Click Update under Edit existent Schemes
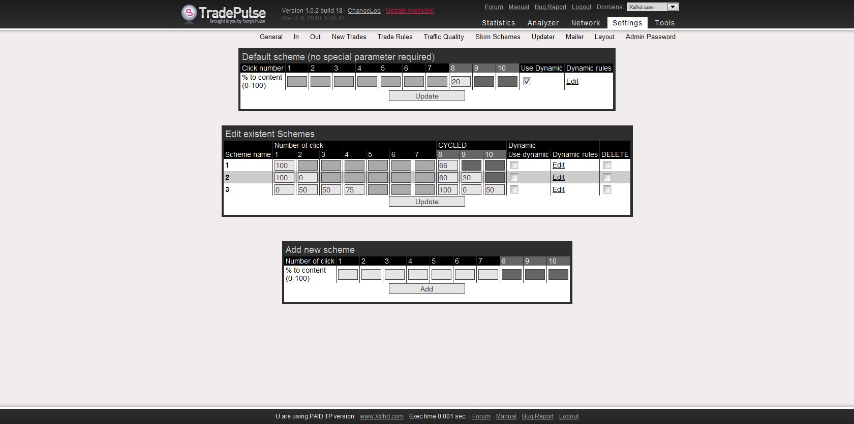Image resolution: width=854 pixels, height=424 pixels. 426,202
